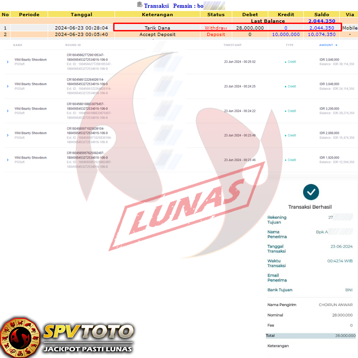Expand the 00:25:02 Wild Bounty Showdown row
Viewport: 358px width, 358px height.
(8, 62)
